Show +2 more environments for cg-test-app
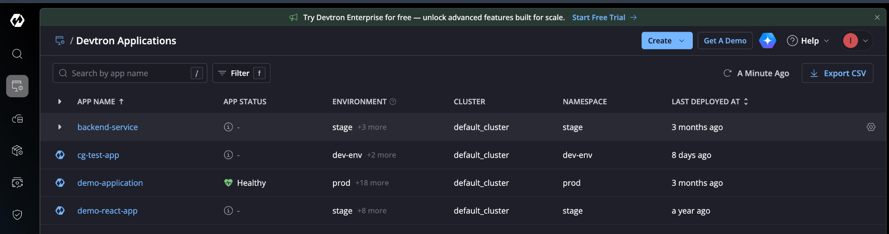The height and width of the screenshot is (234, 889). (382, 155)
